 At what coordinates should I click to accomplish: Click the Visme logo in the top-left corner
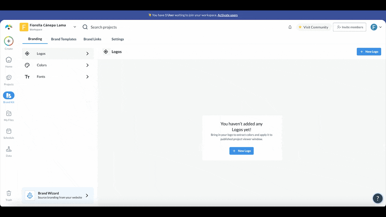click(9, 27)
